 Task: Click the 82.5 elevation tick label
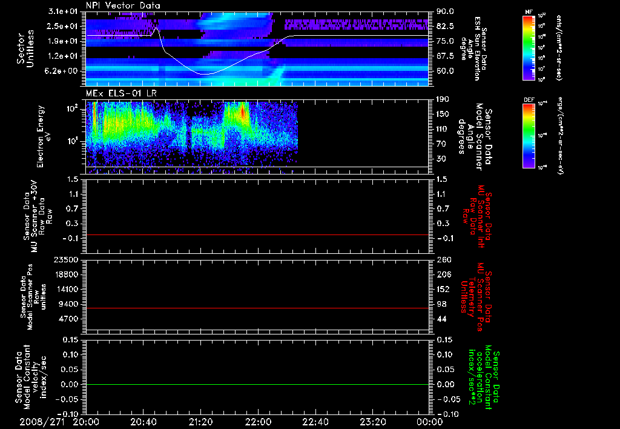(445, 27)
